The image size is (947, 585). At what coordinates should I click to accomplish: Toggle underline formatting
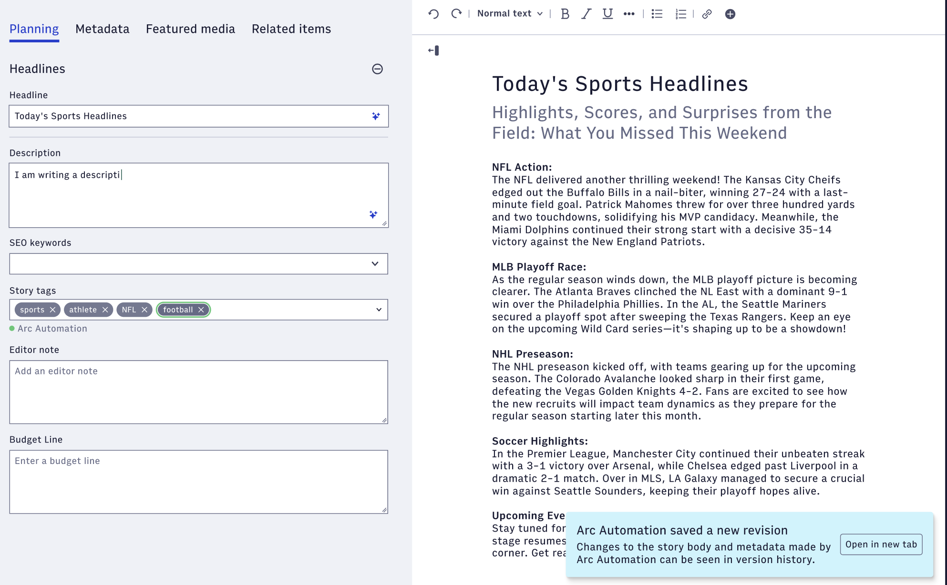pos(607,14)
